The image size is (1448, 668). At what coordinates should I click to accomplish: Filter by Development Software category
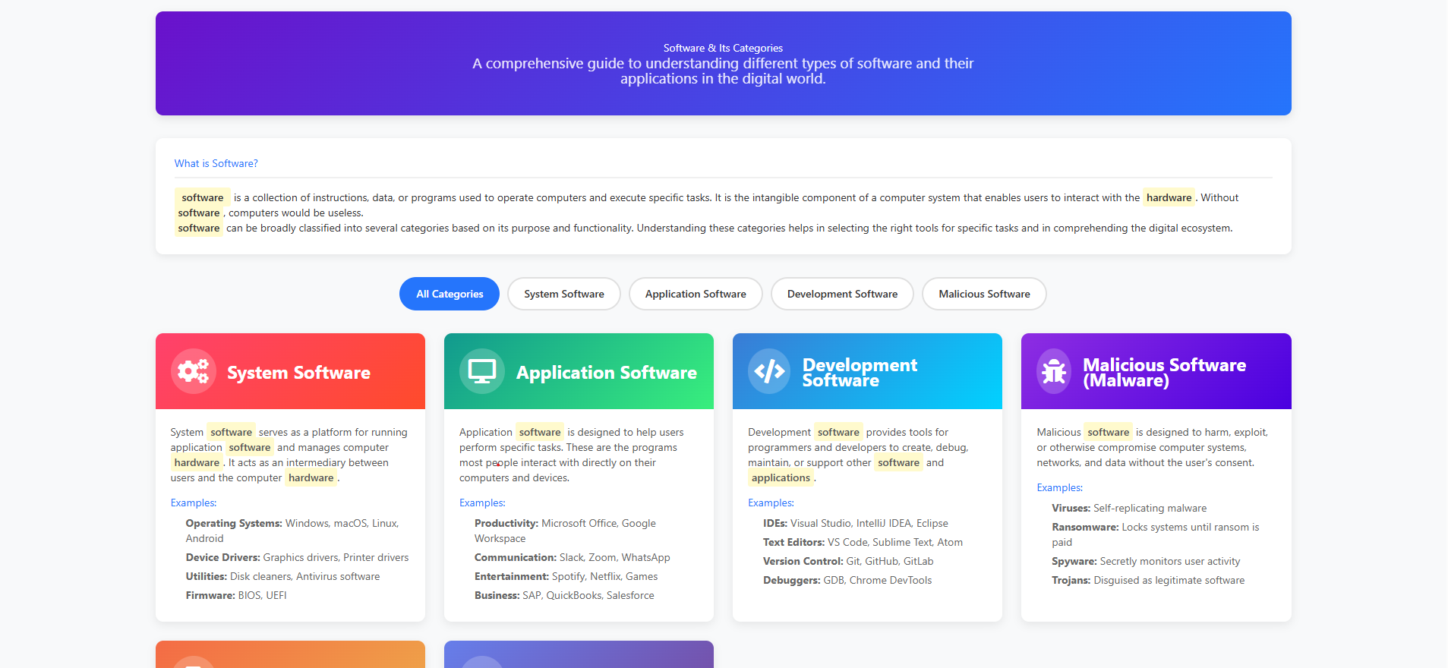[842, 294]
